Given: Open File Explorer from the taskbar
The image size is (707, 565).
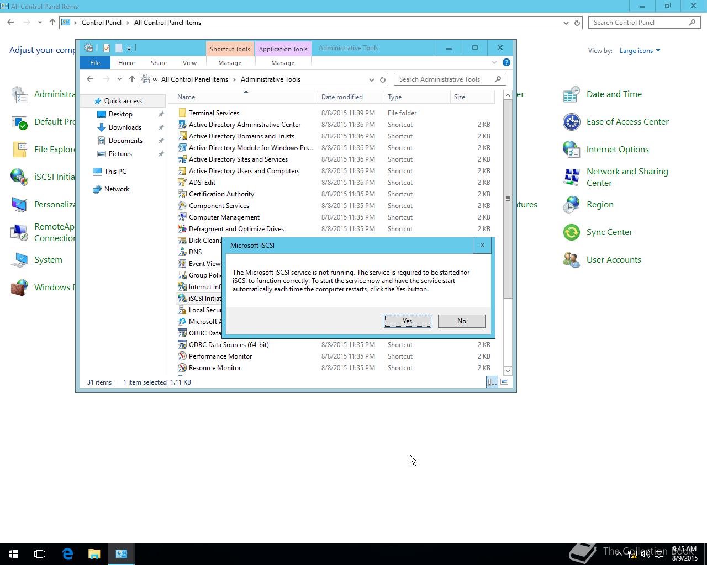Looking at the screenshot, I should coord(94,554).
